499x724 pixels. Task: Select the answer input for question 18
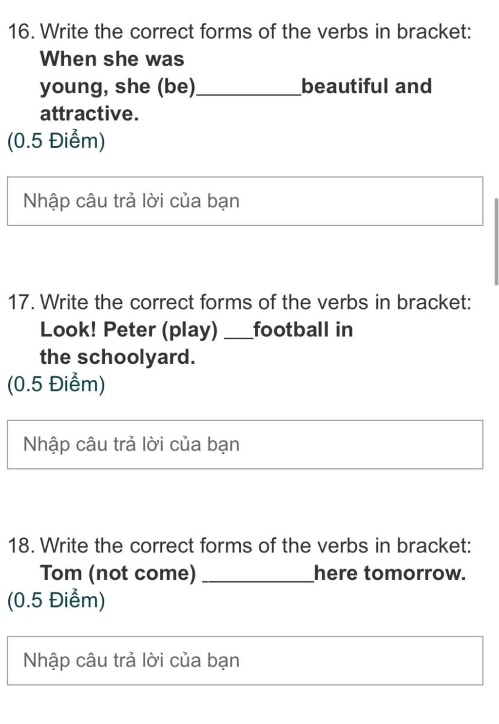tap(245, 660)
